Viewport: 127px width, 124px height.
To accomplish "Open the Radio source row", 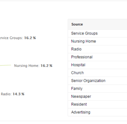I will [x=98, y=49].
